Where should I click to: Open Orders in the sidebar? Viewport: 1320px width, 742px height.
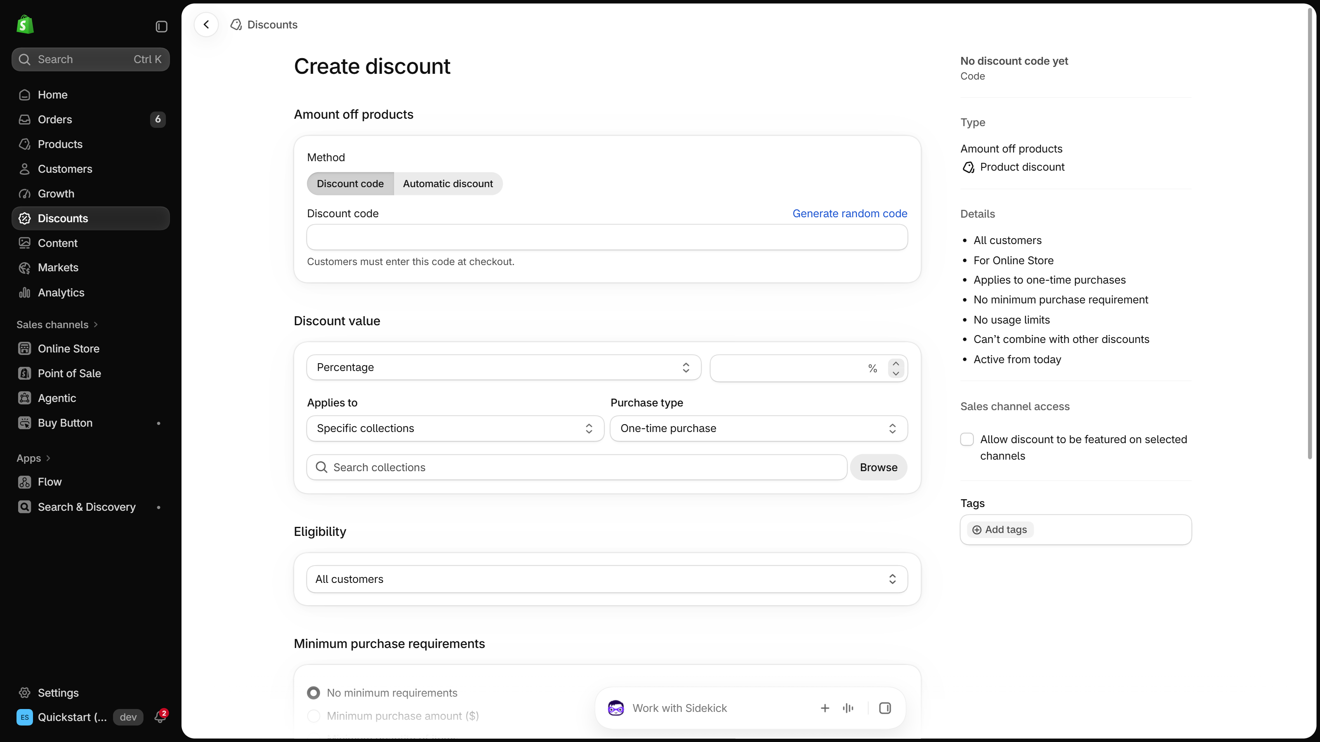[x=91, y=119]
